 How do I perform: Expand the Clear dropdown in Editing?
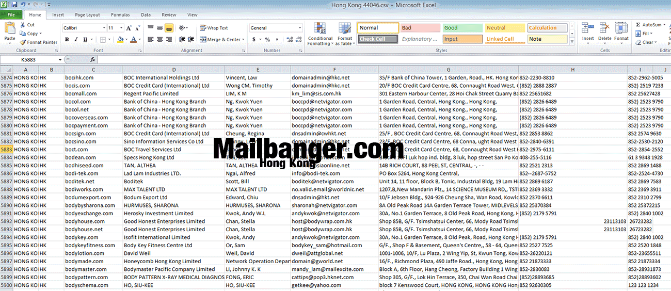(657, 42)
